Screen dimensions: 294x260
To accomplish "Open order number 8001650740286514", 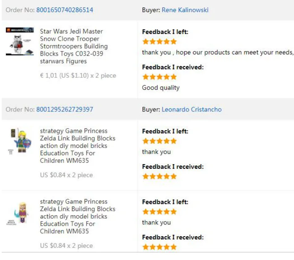I will pos(65,10).
